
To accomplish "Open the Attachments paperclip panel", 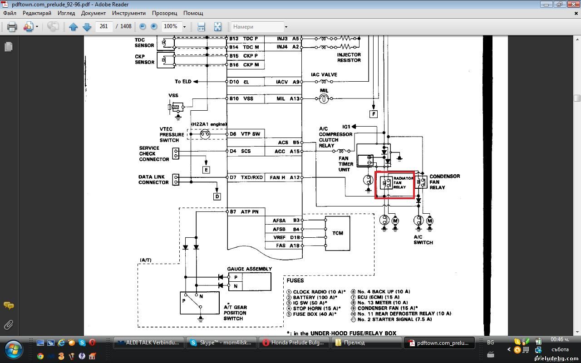I will [x=8, y=325].
